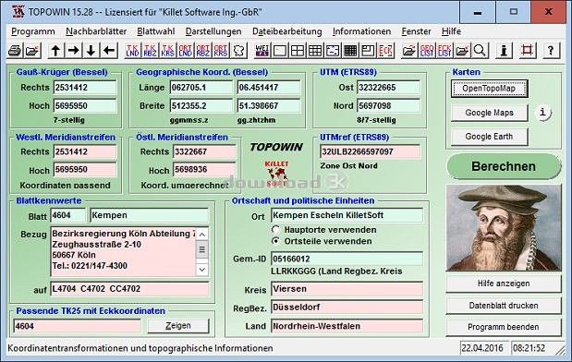Click the green Berechnen button

504,166
